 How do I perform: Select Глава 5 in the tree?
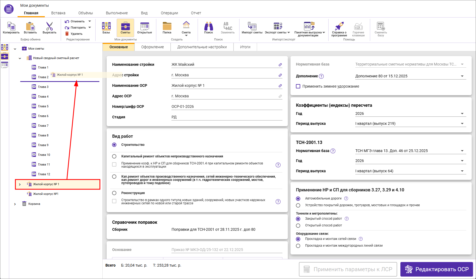[43, 106]
